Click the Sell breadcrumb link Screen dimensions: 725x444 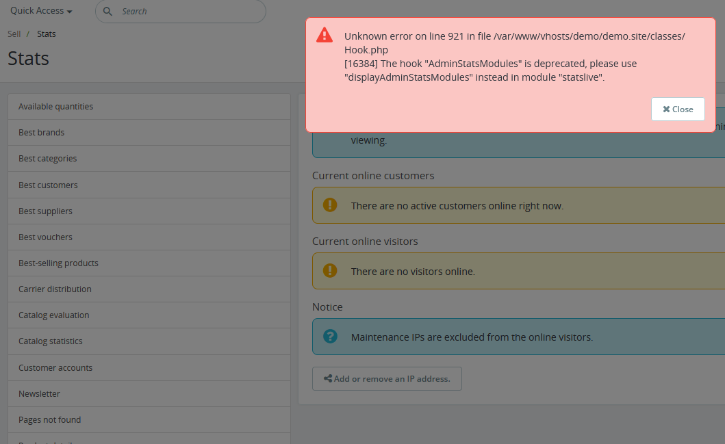[x=14, y=34]
